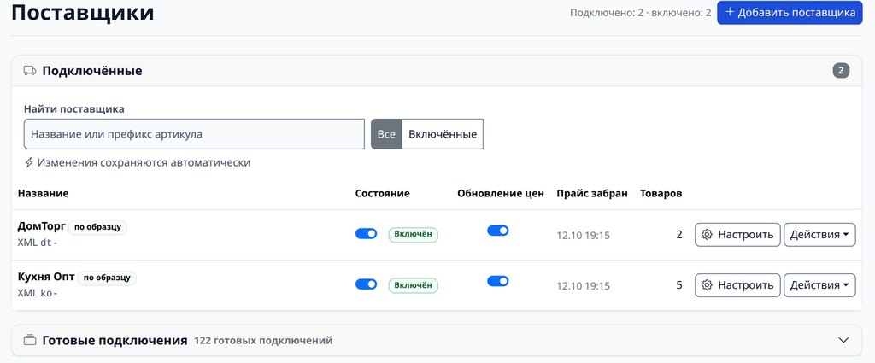875x363 pixels.
Task: Click the ДомТорг product count 2
Action: point(679,235)
